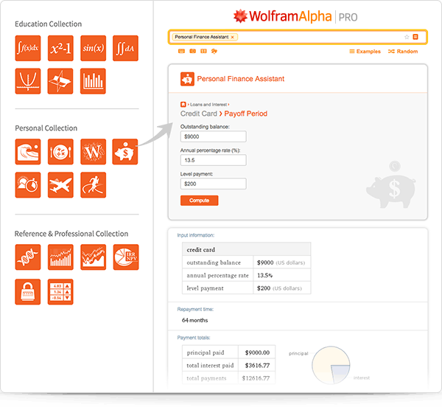This screenshot has width=442, height=407.
Task: Go to Loans and Interest breadcrumb
Action: tap(208, 105)
